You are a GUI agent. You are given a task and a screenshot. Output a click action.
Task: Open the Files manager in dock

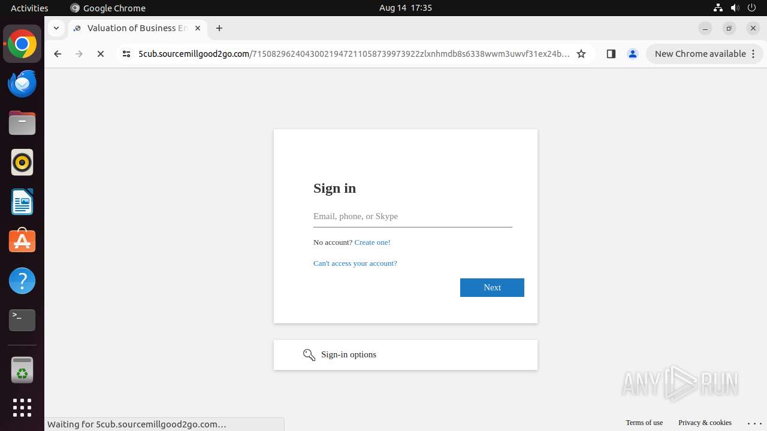click(x=22, y=123)
